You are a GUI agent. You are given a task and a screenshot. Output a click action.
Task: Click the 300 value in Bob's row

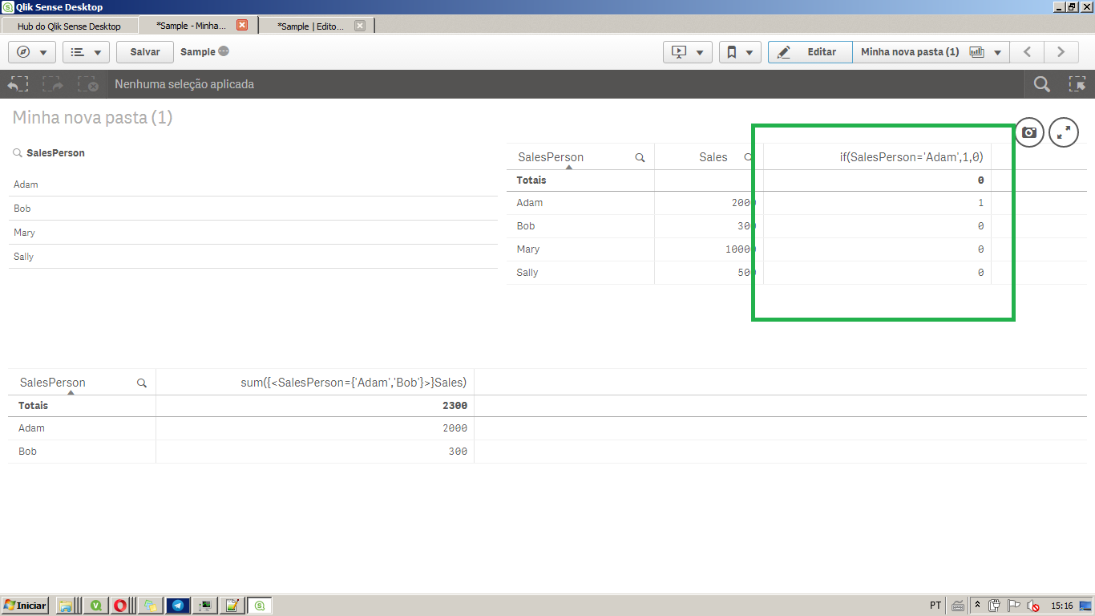(458, 452)
